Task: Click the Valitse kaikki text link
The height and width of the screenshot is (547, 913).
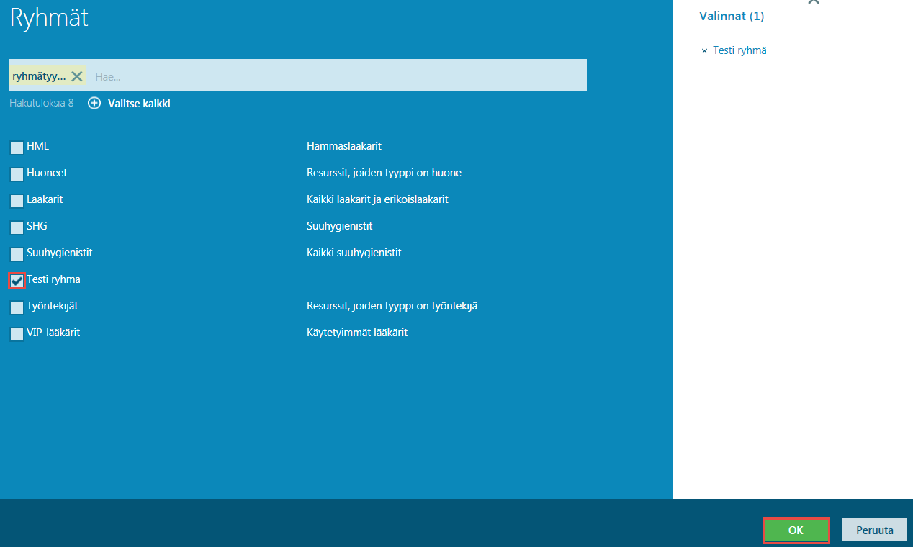Action: [139, 104]
